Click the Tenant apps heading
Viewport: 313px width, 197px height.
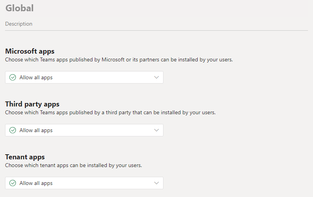(25, 157)
